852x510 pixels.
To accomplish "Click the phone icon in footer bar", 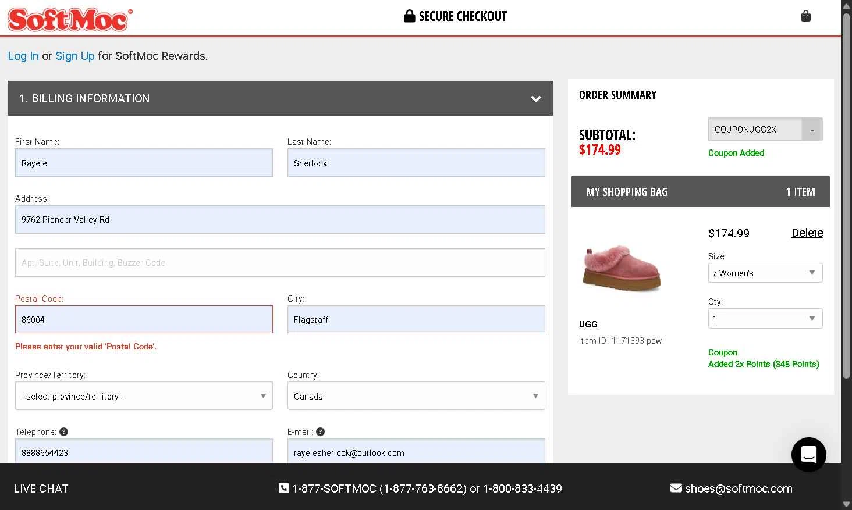I will click(x=283, y=488).
